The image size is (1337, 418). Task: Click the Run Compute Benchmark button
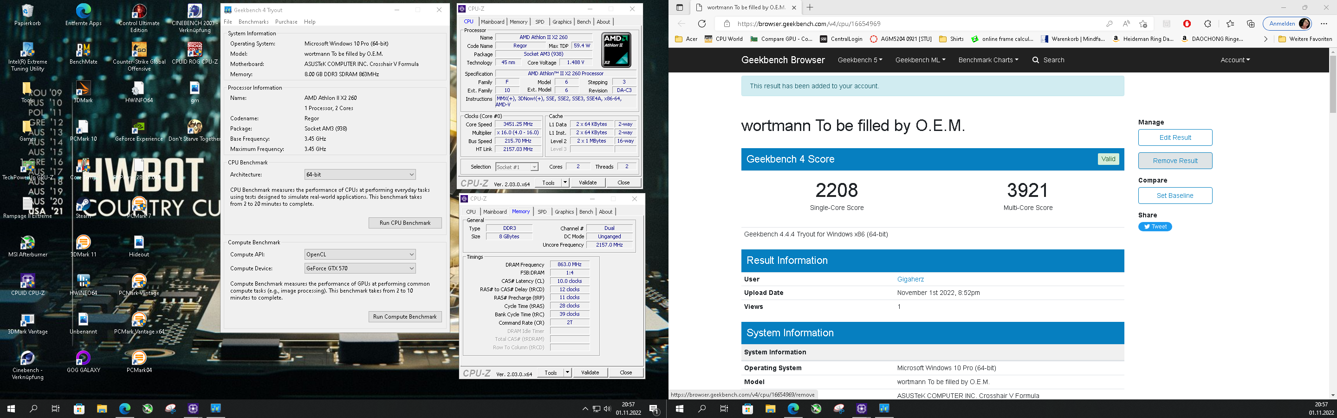point(405,317)
